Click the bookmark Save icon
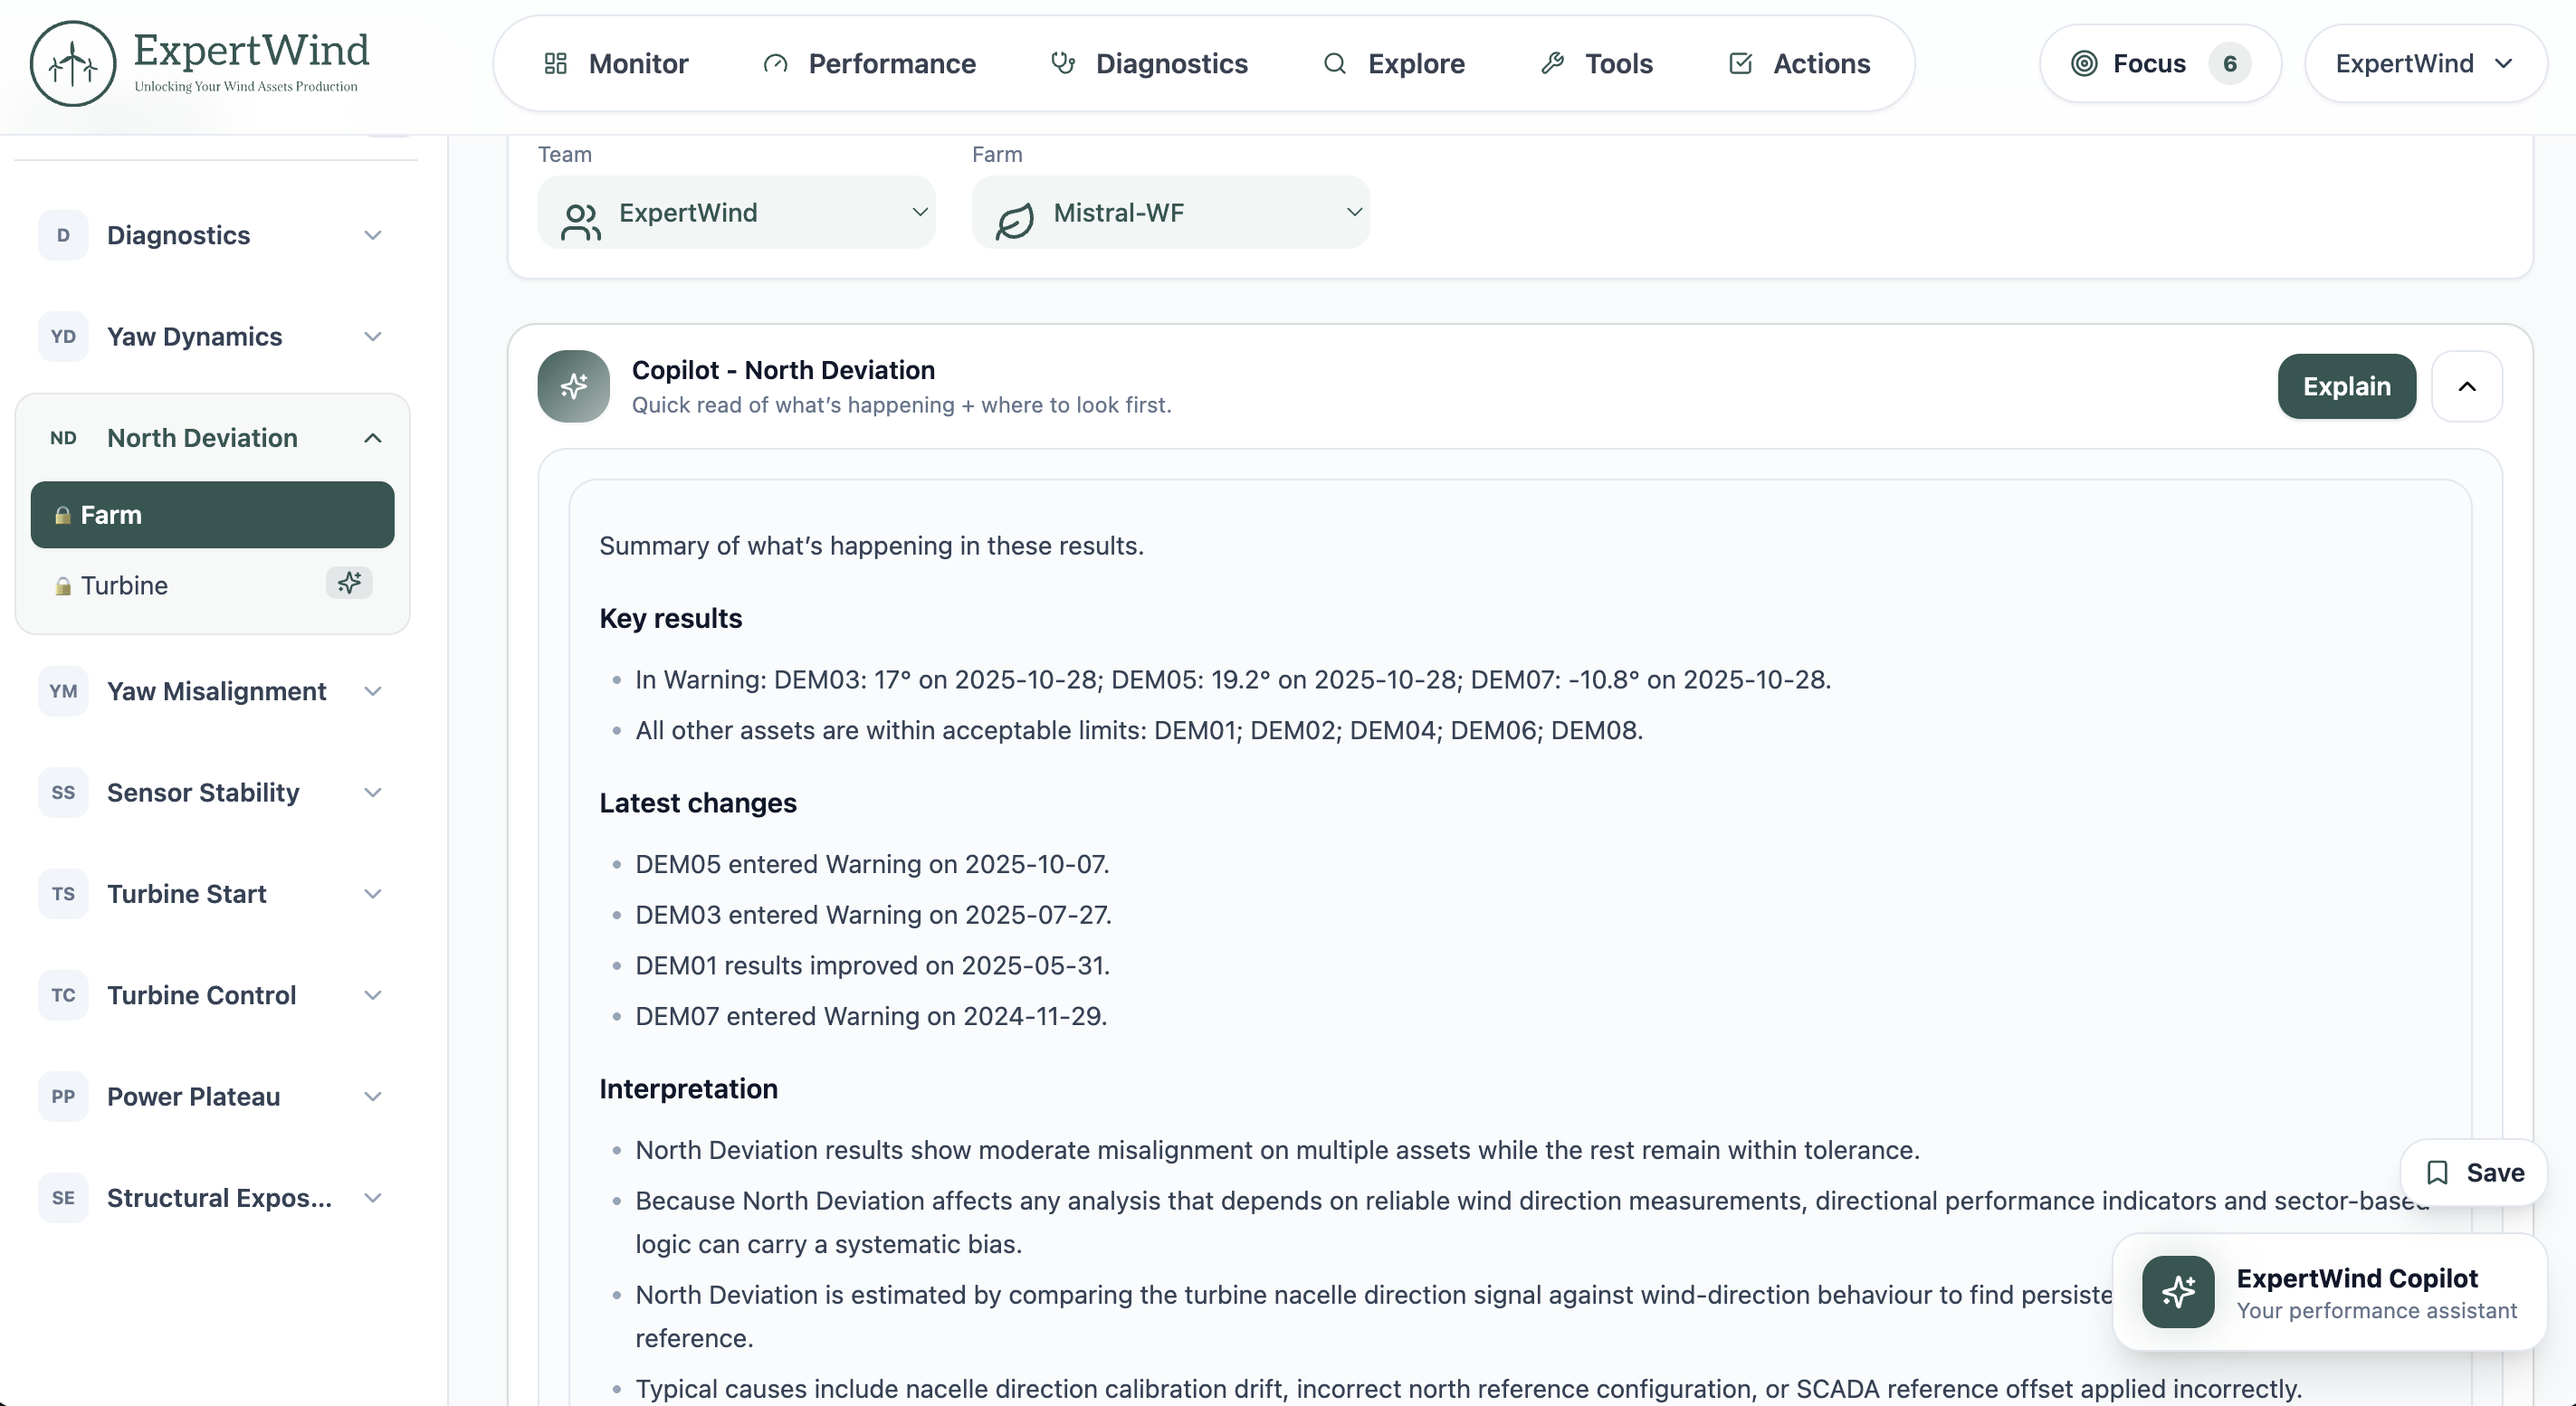 click(x=2437, y=1173)
